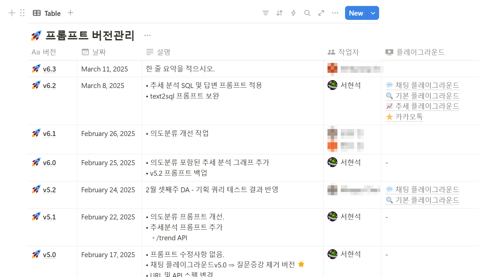Click text 추세 분석 SQL 및 답변 프롬프트 적용
Image resolution: width=479 pixels, height=277 pixels.
pyautogui.click(x=206, y=85)
